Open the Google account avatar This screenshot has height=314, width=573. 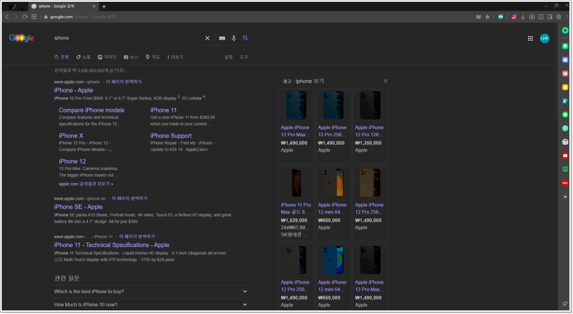pos(545,39)
